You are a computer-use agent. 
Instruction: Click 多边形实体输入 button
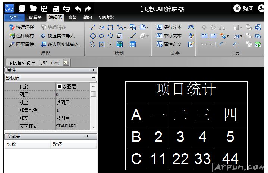point(60,44)
